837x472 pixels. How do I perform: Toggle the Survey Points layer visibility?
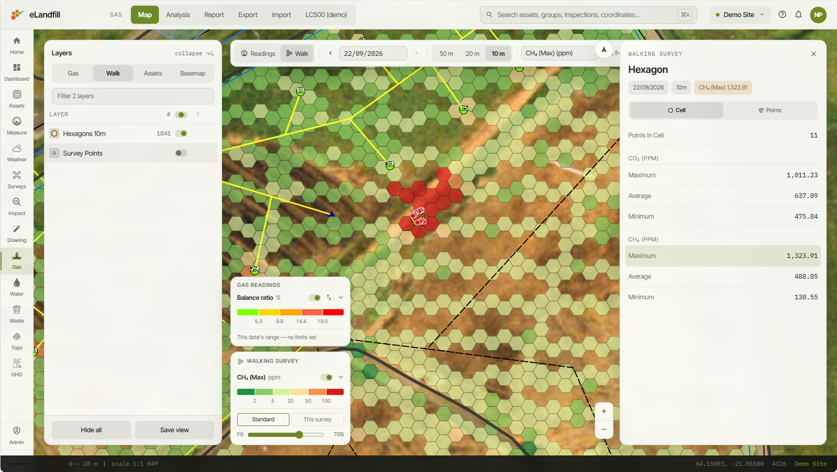click(x=181, y=153)
